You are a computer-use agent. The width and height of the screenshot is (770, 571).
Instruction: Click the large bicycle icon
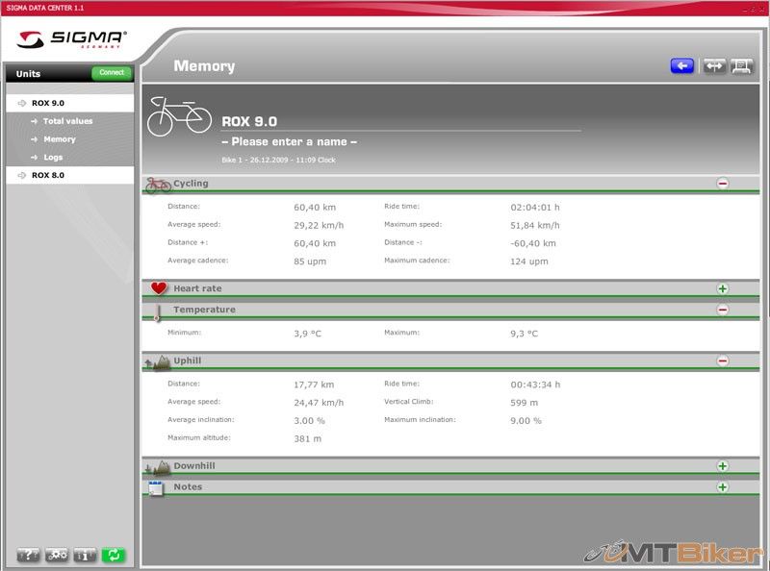click(179, 115)
